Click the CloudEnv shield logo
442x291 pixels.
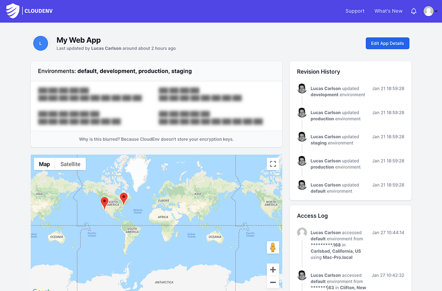click(x=13, y=11)
